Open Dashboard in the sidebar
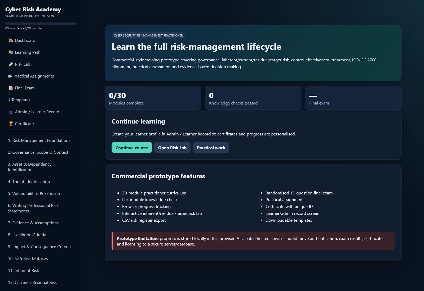 pos(41,40)
